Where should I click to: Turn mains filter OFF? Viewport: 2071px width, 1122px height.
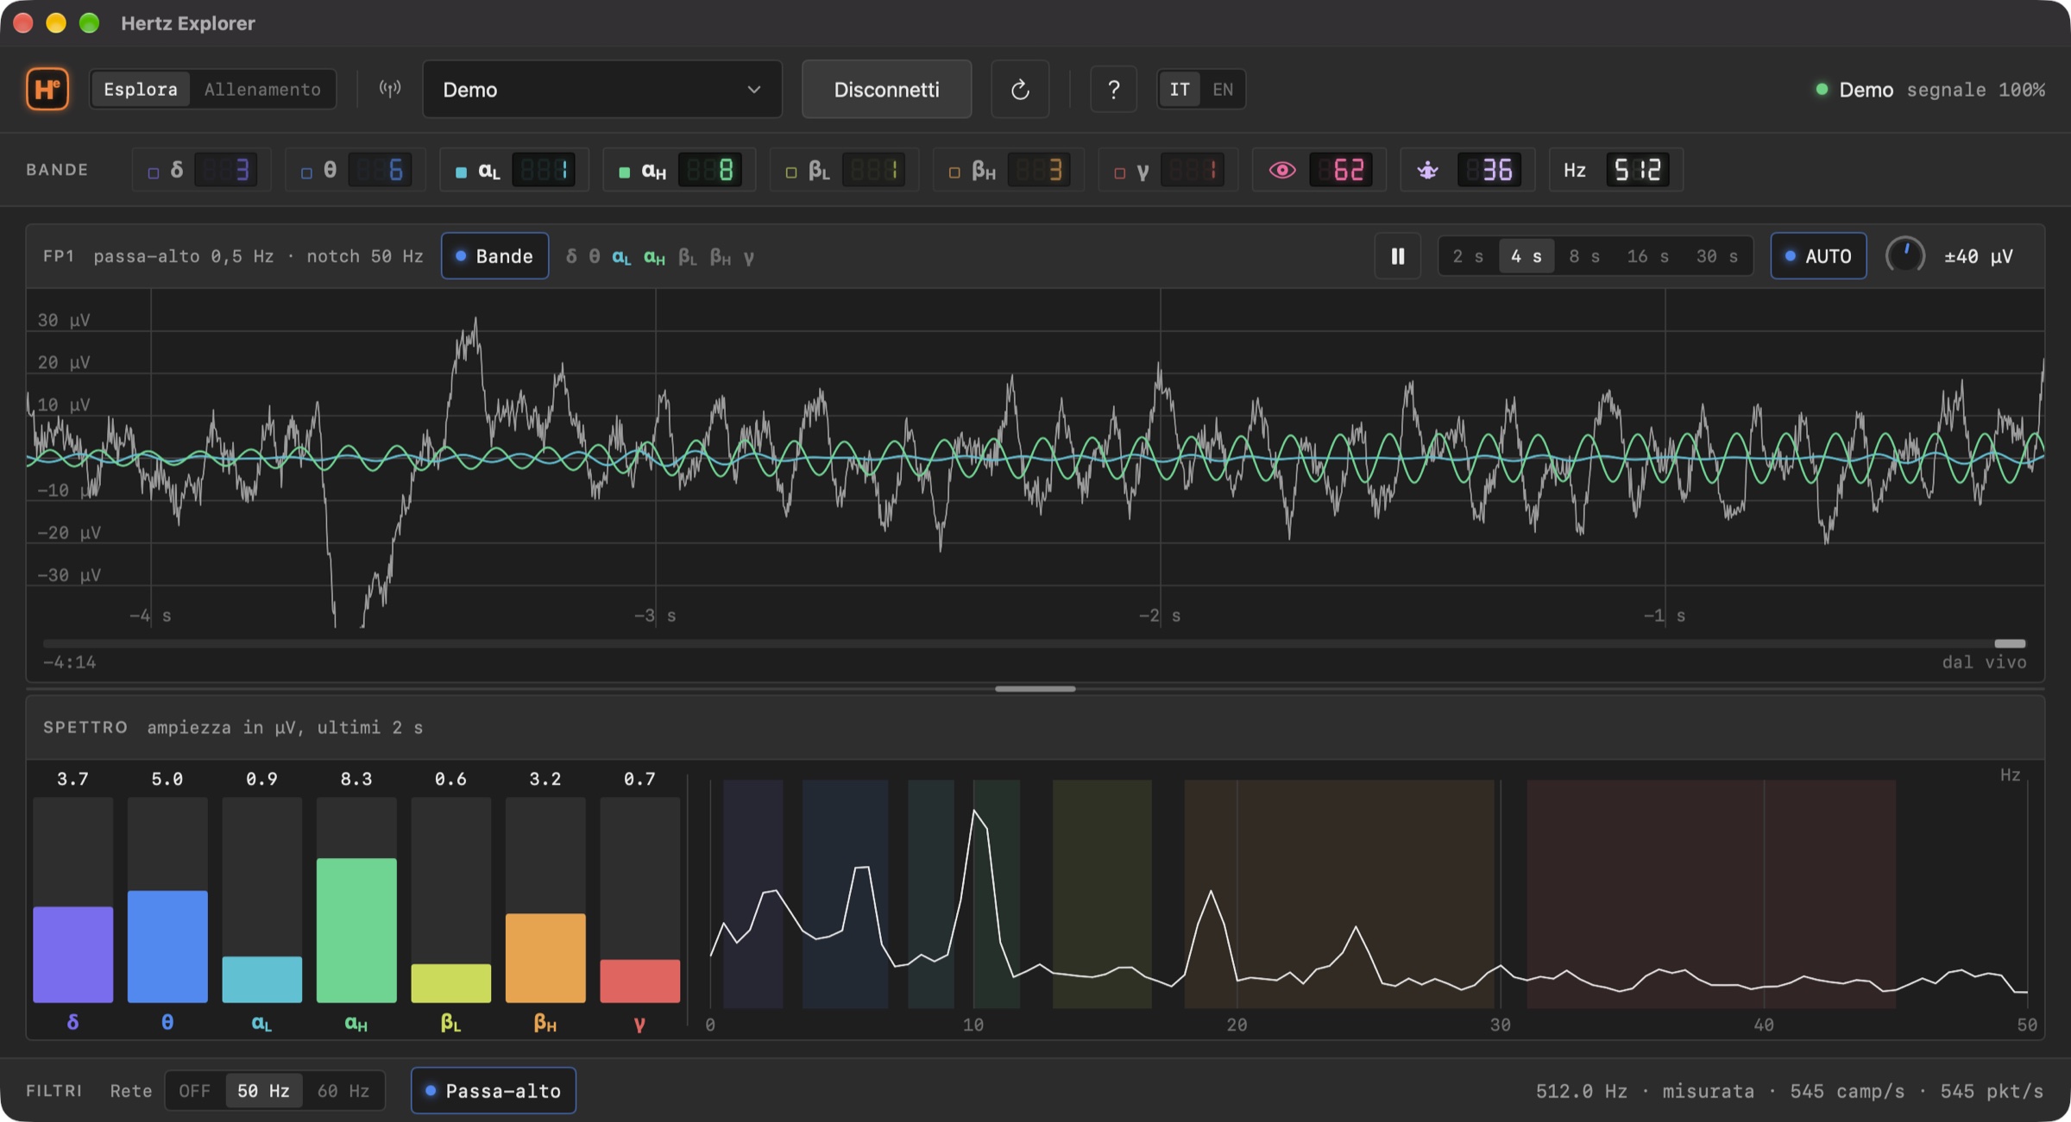coord(195,1091)
